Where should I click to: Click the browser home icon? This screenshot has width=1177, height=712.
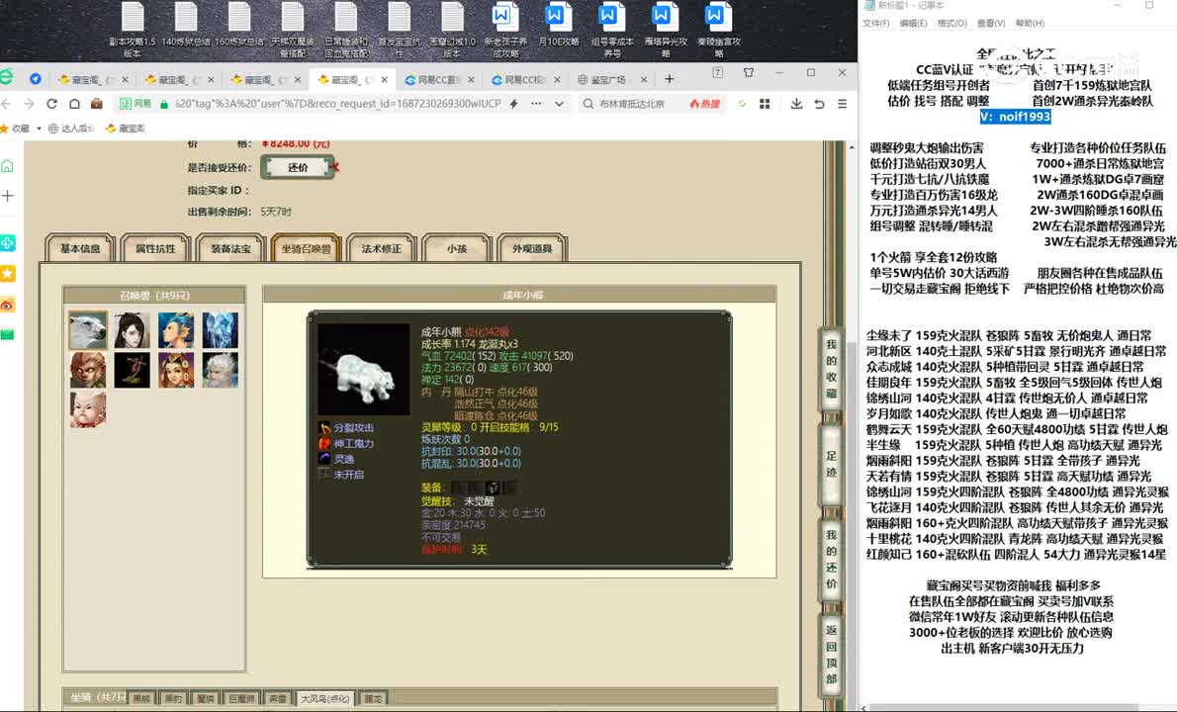tap(74, 104)
